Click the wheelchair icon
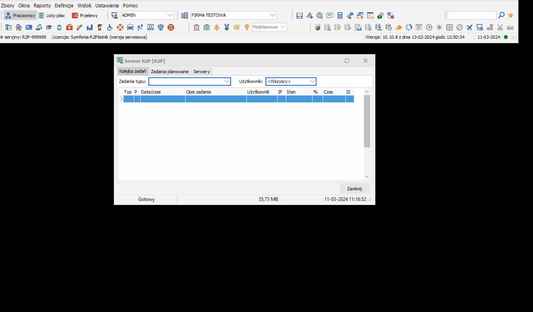The width and height of the screenshot is (533, 312). pyautogui.click(x=110, y=27)
